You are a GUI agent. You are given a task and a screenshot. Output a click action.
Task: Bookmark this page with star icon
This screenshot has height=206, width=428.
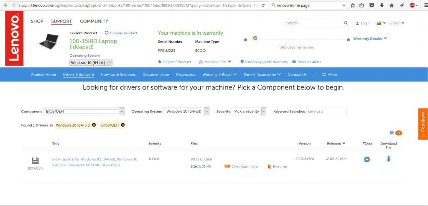point(353,5)
